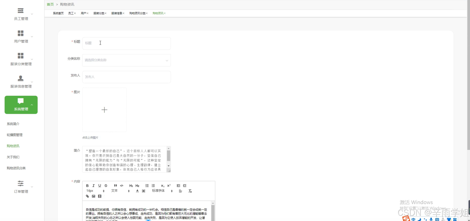Close the 用户 tab
This screenshot has width=470, height=221.
coord(88,13)
